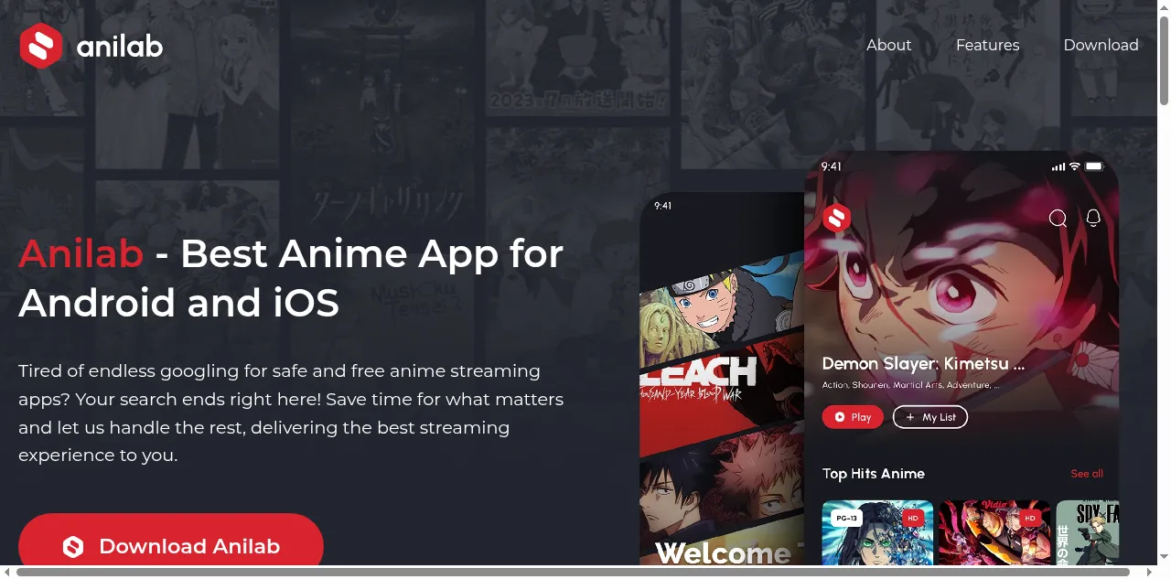
Task: Select the Spy Family thumbnail
Action: 1088,532
